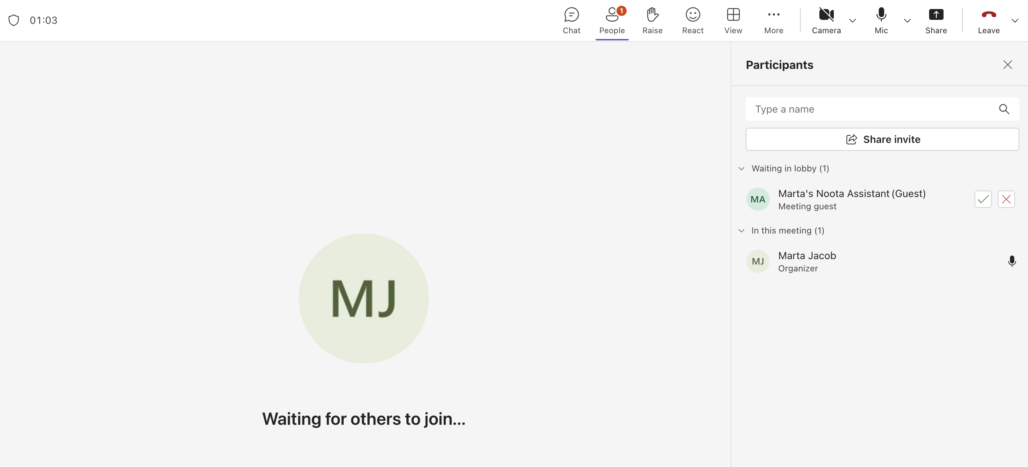Click the Share invite button
Viewport: 1028px width, 467px height.
pos(882,139)
